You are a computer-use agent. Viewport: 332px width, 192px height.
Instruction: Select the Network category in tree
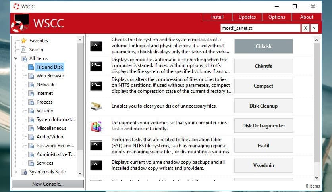point(45,84)
